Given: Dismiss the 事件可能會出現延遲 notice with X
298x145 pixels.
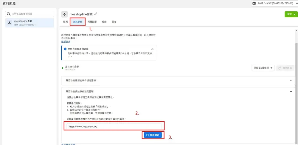Looking at the screenshot, I should (152, 49).
